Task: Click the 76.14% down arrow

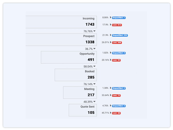Action: tap(94, 84)
